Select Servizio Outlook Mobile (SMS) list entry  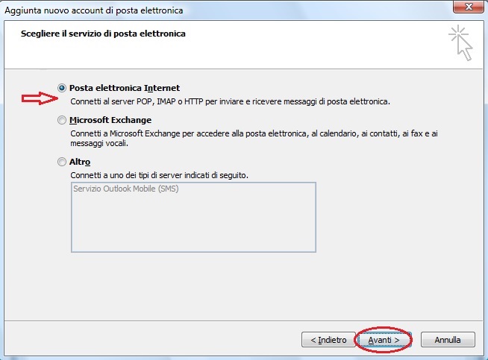(x=126, y=189)
